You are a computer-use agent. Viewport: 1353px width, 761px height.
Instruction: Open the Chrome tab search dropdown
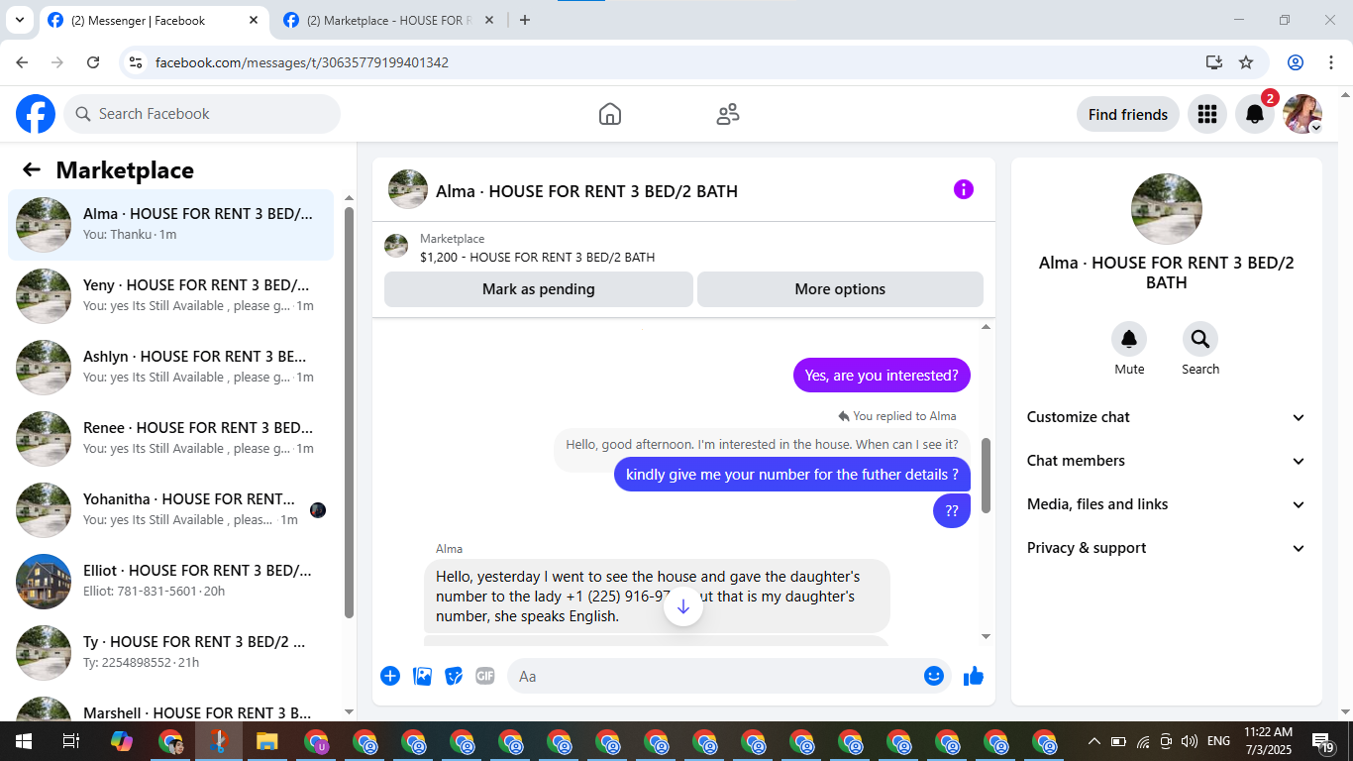click(19, 20)
